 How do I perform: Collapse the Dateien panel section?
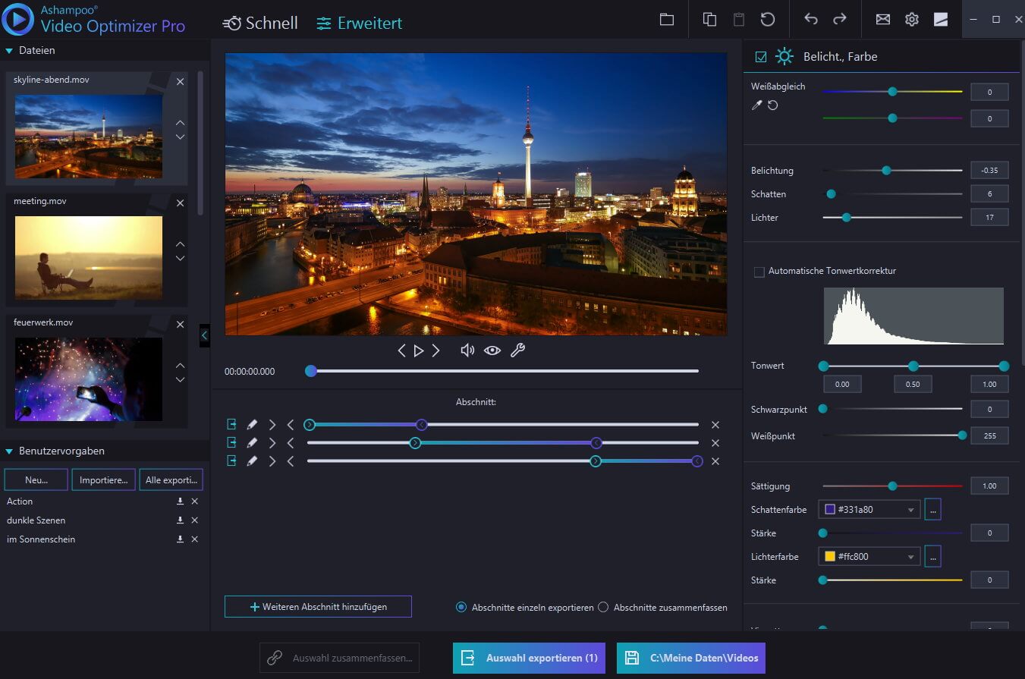[x=9, y=51]
